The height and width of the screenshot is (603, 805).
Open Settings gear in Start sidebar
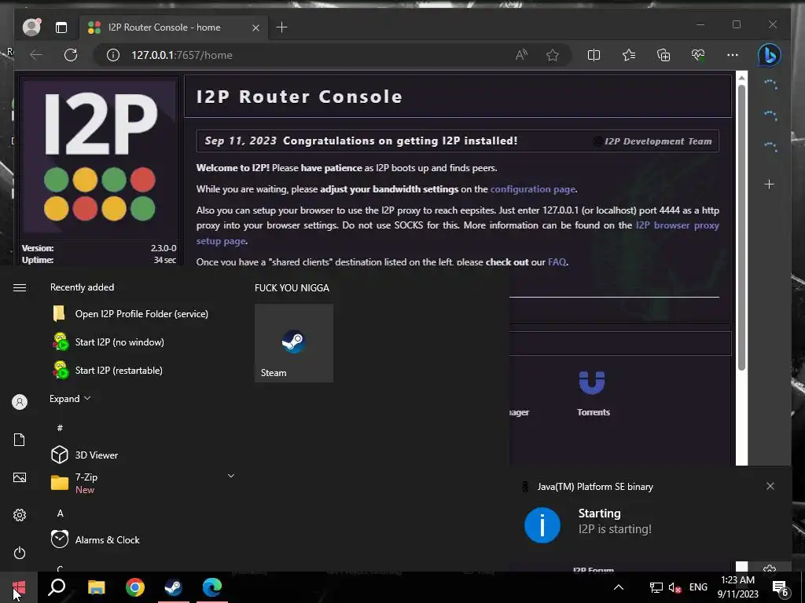(20, 515)
